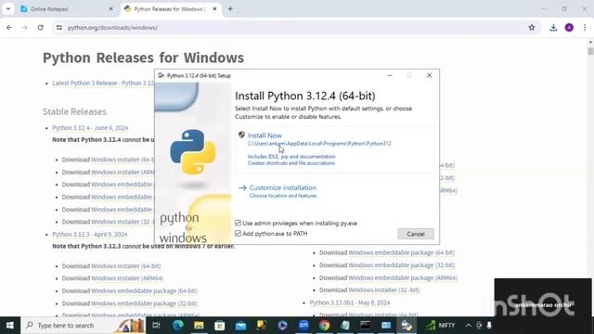Open Latest Python 3 Release link
Screen dimensions: 594x334
pos(103,83)
